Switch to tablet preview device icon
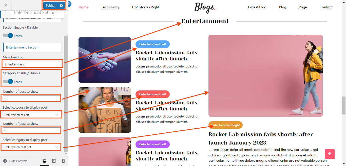 point(54,161)
